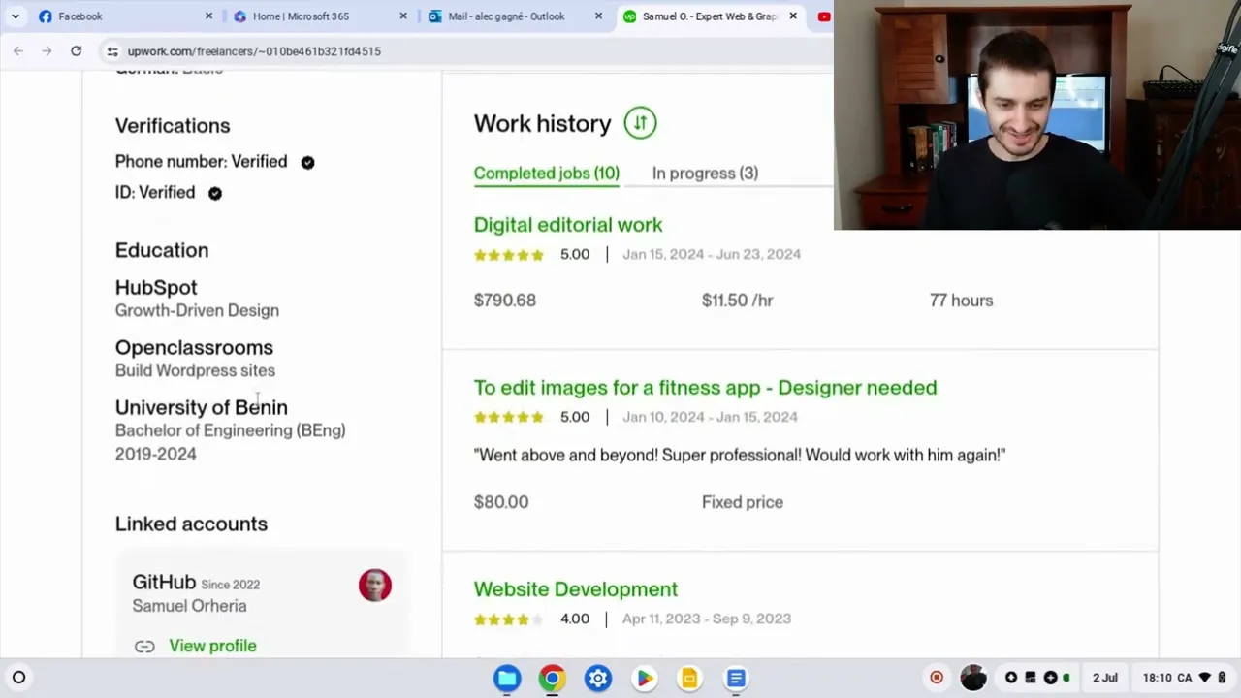Open View profile link for GitHub
The image size is (1241, 698).
212,646
